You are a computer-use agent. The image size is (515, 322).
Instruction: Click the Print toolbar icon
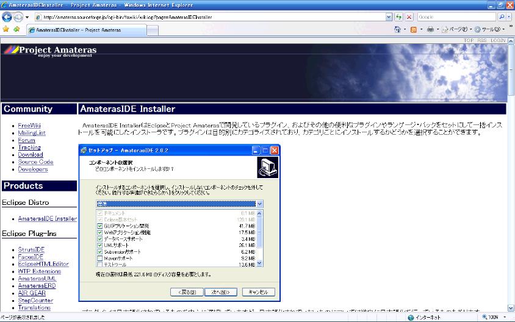pos(430,29)
